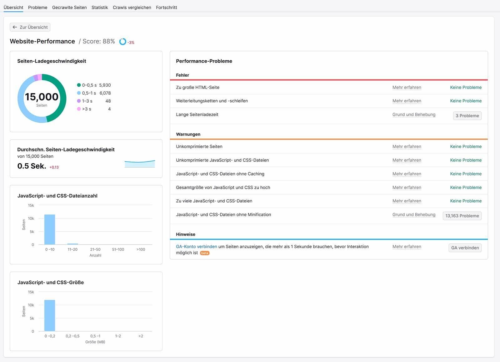Click Mehr erfahren for Unkomprimierte Seiten
This screenshot has width=500, height=362.
click(x=407, y=146)
